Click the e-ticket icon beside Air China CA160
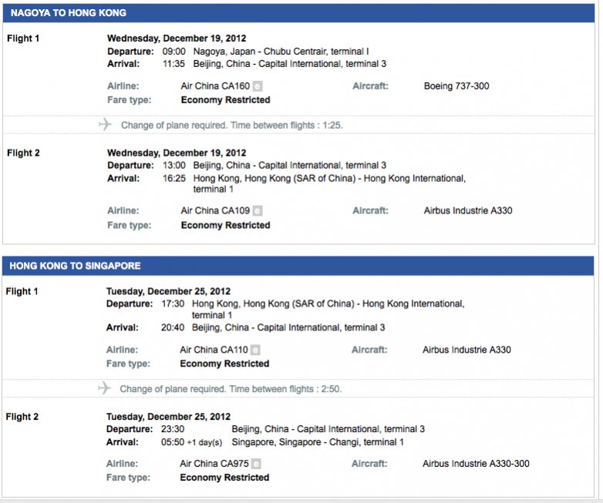This screenshot has height=503, width=603. point(258,86)
